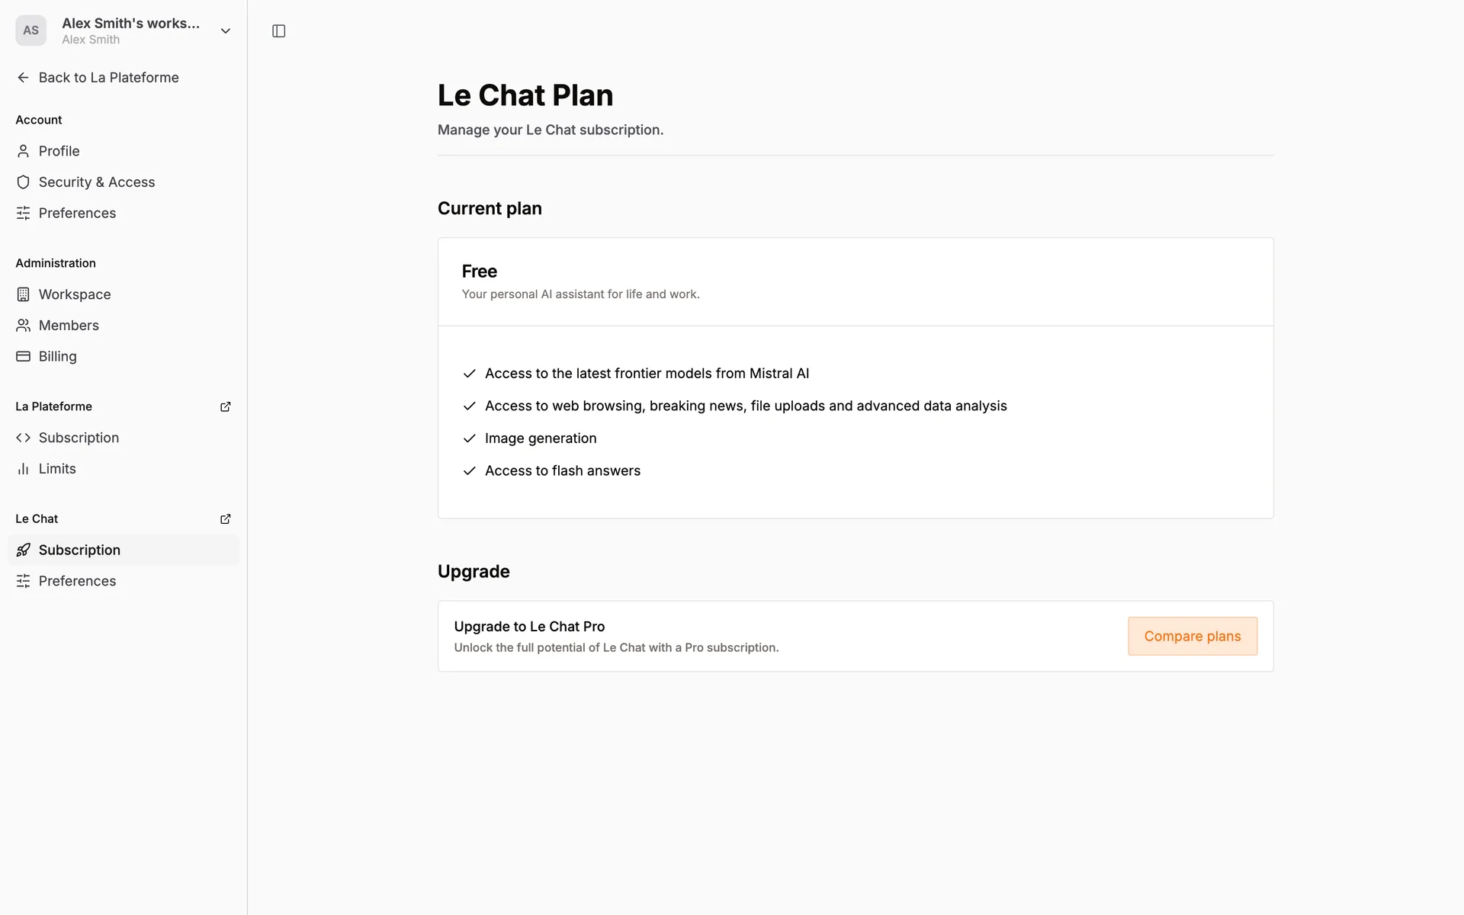Click the Workspace building icon
The height and width of the screenshot is (915, 1464).
tap(24, 294)
